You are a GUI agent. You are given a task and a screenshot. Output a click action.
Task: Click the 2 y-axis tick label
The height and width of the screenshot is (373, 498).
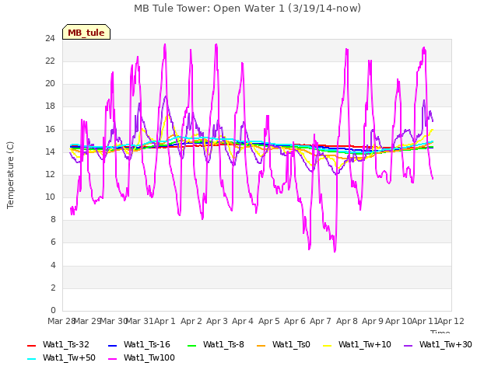point(53,288)
